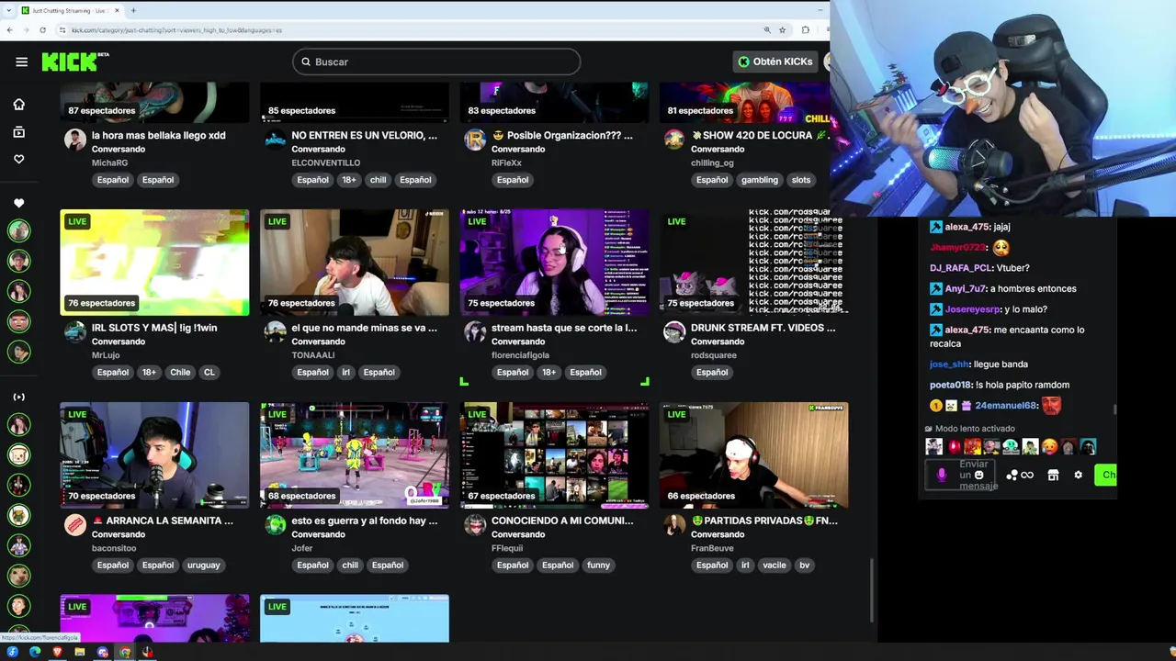Open Google Chrome from the taskbar
Screen dimensions: 1176x661
(x=124, y=652)
